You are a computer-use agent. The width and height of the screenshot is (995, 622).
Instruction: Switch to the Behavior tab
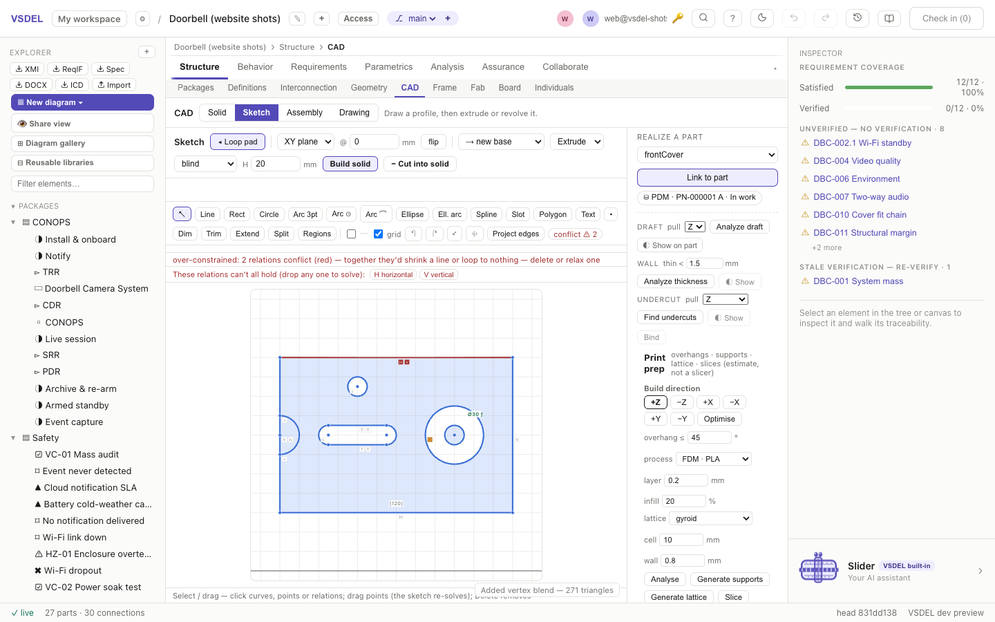click(x=255, y=67)
